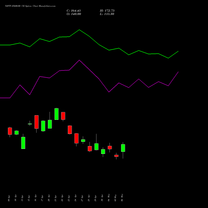208x208 pixels.
Task: Select the opening value O: 140.00
Action: (74, 14)
